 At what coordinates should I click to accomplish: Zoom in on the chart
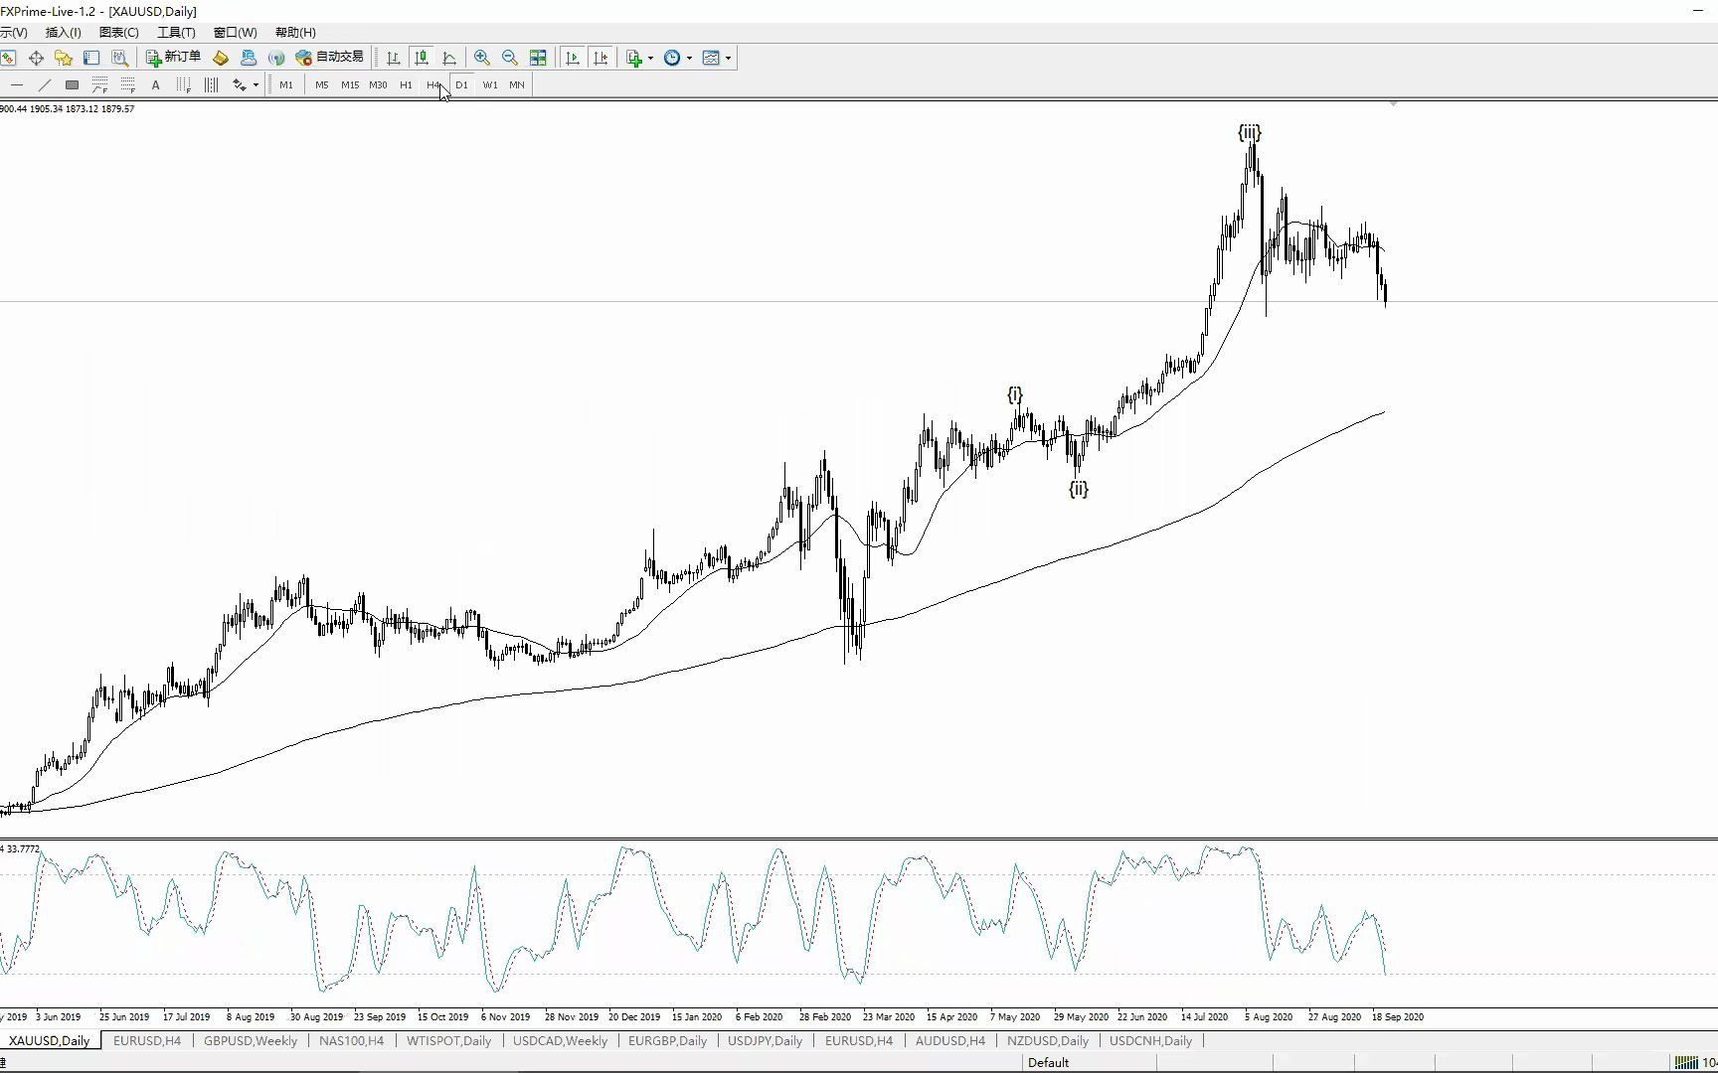tap(482, 58)
